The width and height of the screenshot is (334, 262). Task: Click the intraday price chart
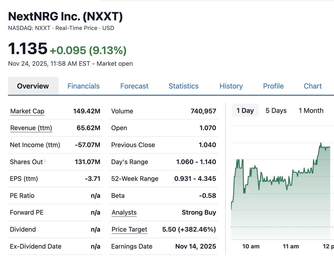click(x=283, y=183)
